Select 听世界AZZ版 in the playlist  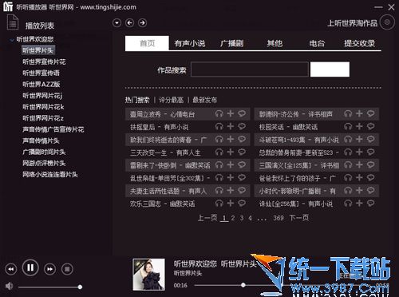41,85
